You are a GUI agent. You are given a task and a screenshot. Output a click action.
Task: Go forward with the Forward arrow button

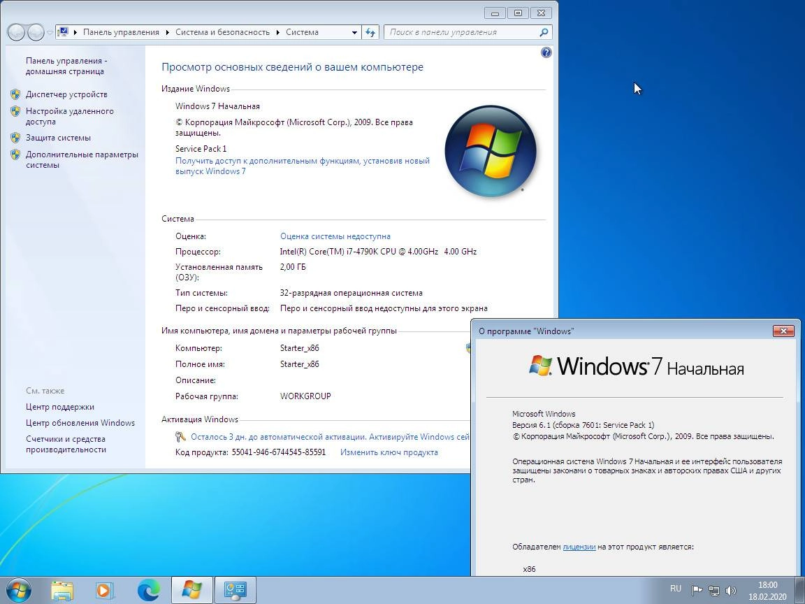(36, 32)
